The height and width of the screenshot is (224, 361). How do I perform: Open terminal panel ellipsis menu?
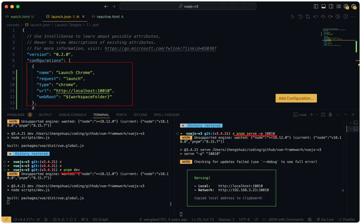[x=338, y=115]
